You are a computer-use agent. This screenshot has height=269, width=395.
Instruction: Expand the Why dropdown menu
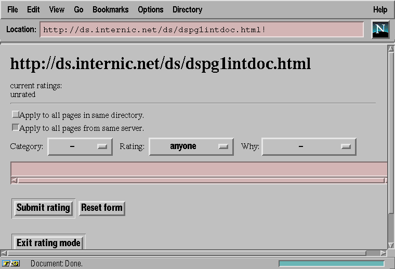point(309,146)
